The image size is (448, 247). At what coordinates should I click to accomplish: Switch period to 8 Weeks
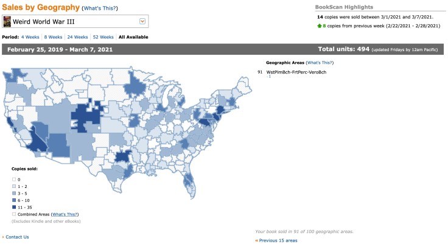point(55,37)
